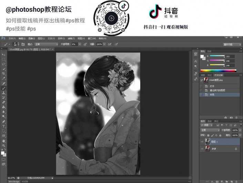Click the foreground color swatch in the toolbox
Image resolution: width=243 pixels, height=183 pixels.
click(x=3, y=152)
